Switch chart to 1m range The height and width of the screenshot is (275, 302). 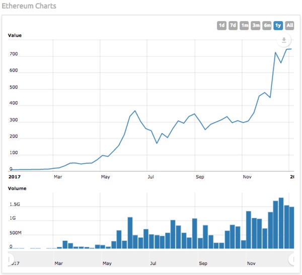pos(244,26)
